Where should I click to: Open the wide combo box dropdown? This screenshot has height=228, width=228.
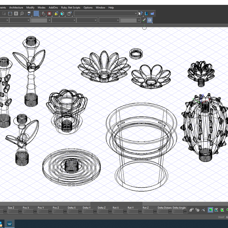coord(136,13)
